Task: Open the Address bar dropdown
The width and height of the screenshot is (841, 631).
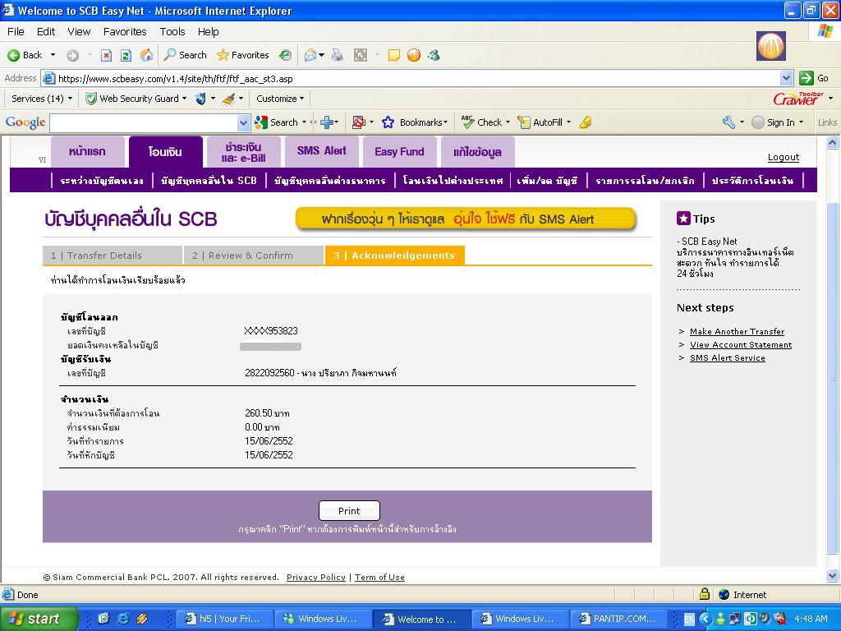Action: click(x=786, y=78)
